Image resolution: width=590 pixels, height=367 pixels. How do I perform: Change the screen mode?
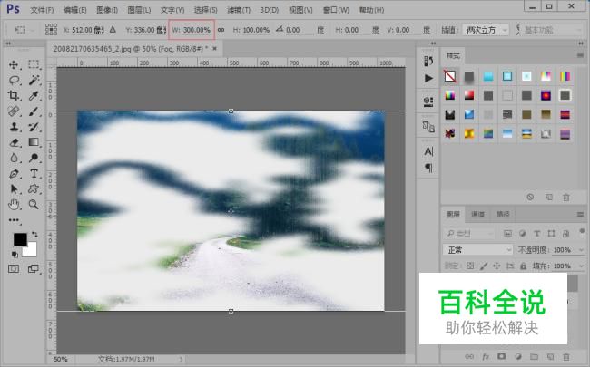coord(33,268)
